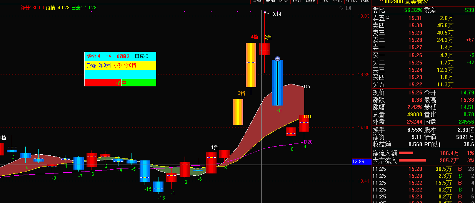
Task: Open the F10 company info button
Action: (x=324, y=1)
